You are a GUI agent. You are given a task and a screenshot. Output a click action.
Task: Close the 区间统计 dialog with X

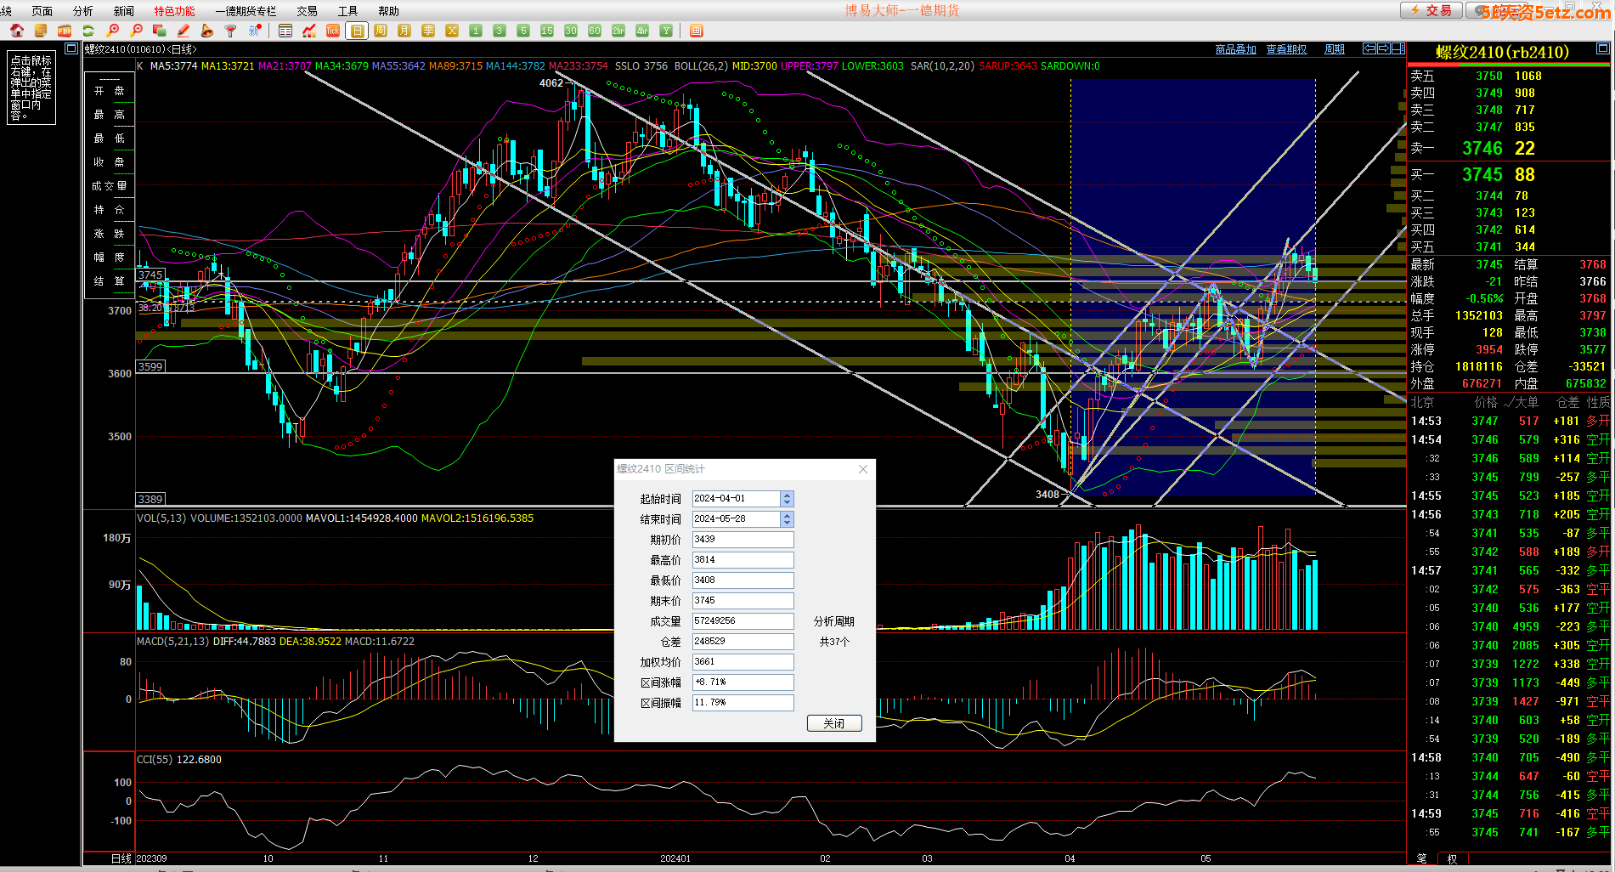click(863, 469)
